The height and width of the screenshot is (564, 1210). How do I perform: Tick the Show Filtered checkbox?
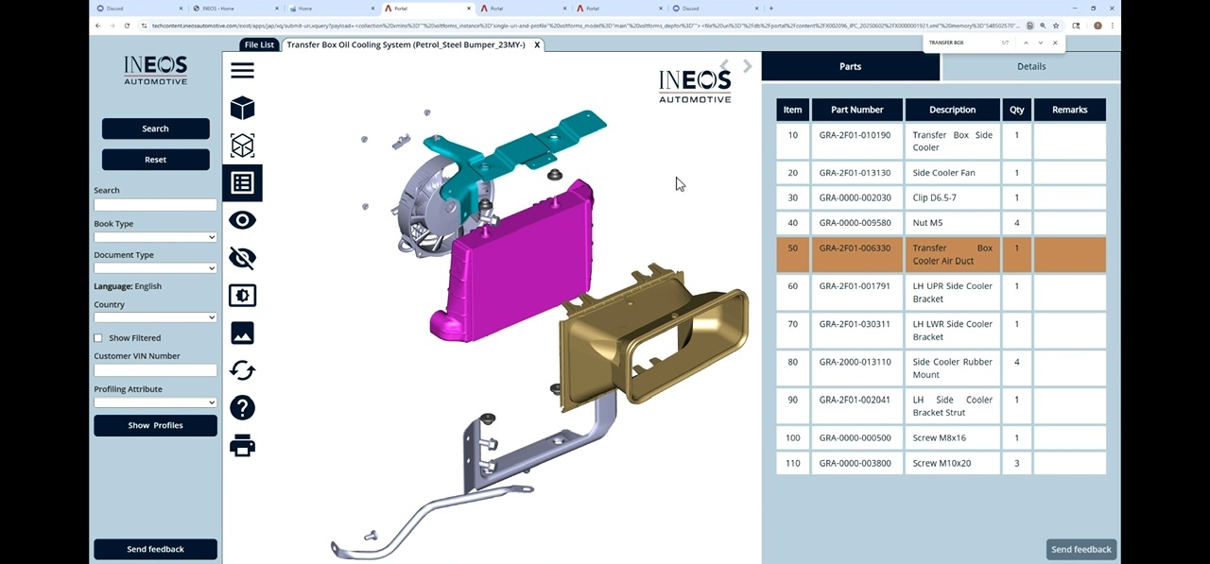[x=97, y=338]
